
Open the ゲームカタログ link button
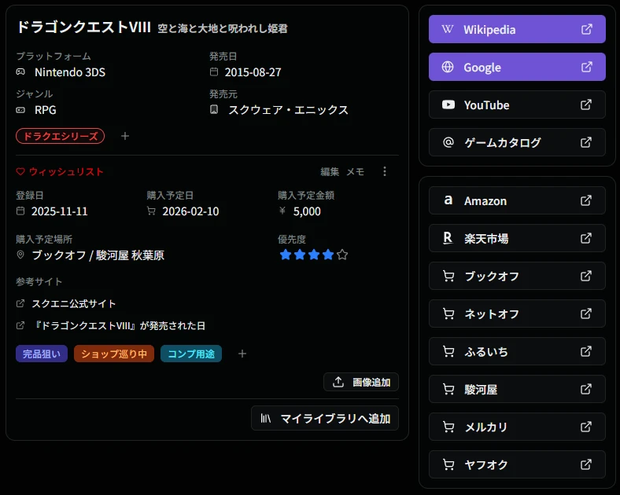[x=517, y=142]
